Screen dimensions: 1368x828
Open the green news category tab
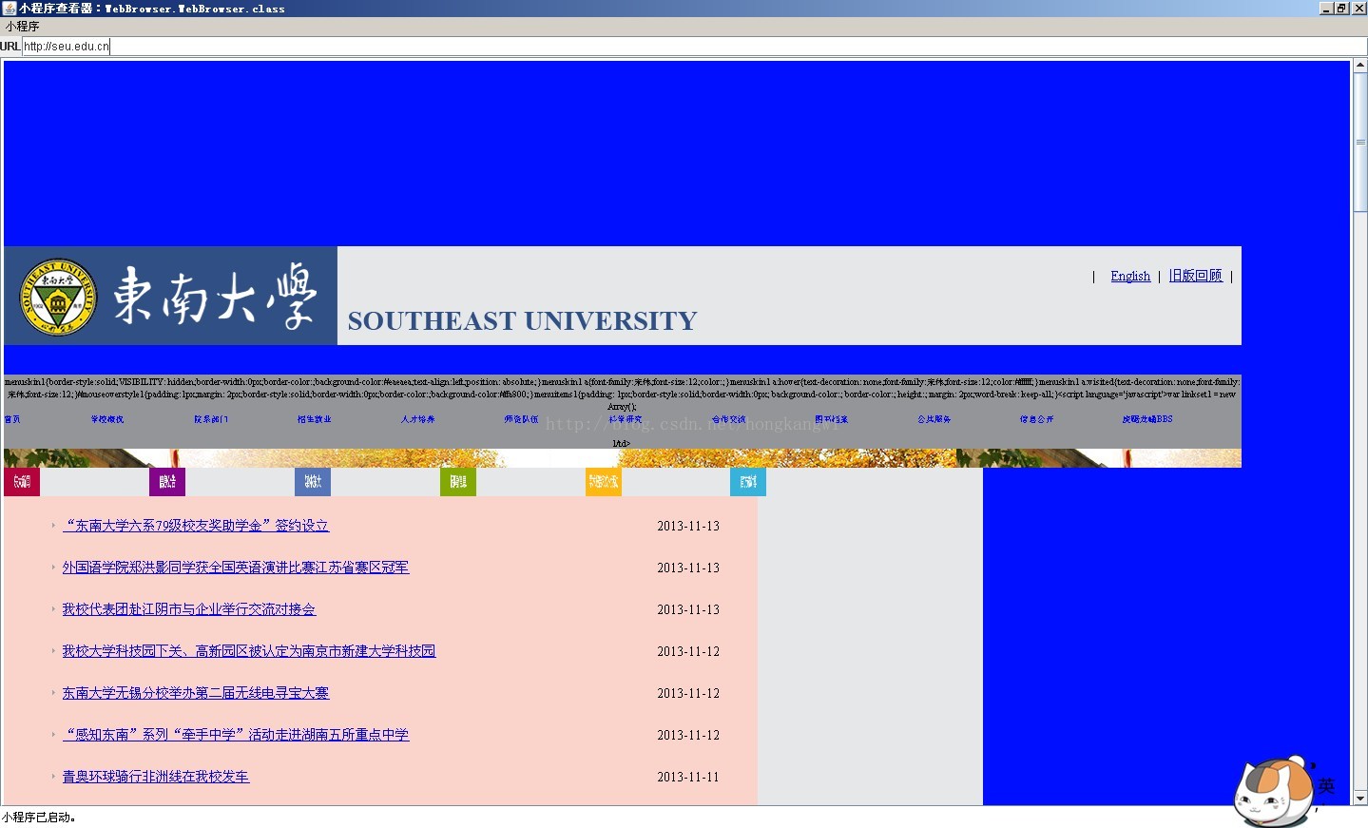click(458, 482)
